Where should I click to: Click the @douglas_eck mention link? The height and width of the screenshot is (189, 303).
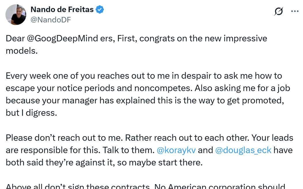[x=242, y=150]
